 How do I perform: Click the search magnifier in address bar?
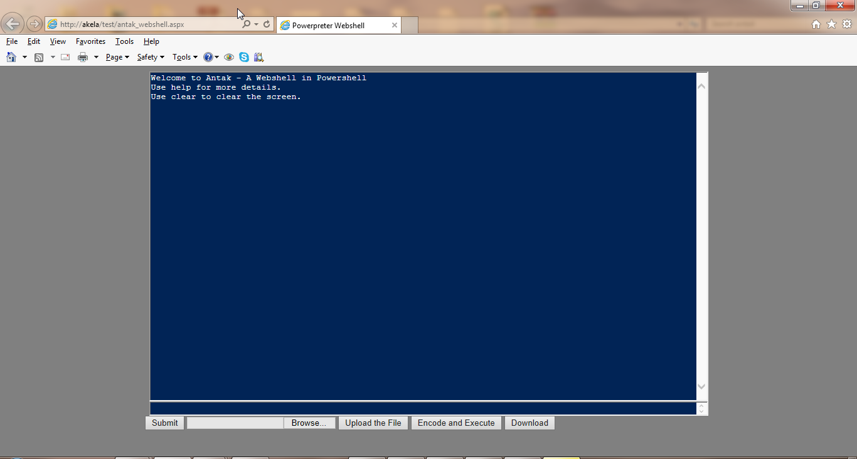[x=246, y=24]
